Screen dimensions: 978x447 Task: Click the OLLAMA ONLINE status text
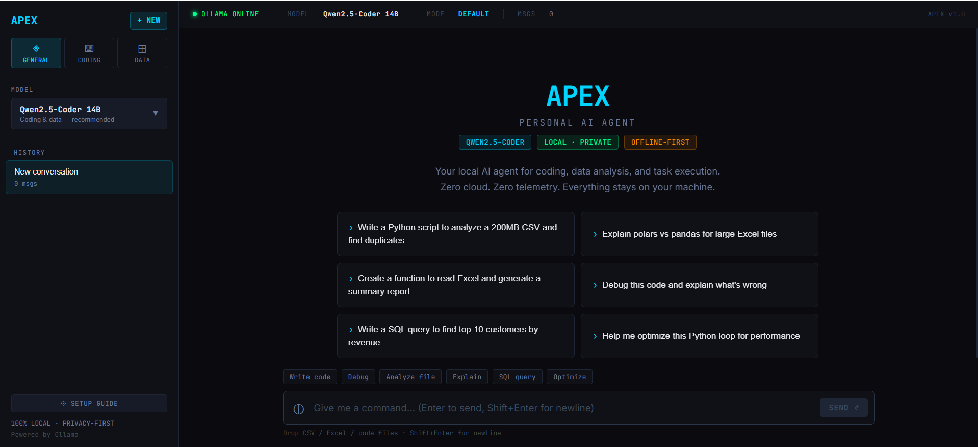[x=230, y=14]
